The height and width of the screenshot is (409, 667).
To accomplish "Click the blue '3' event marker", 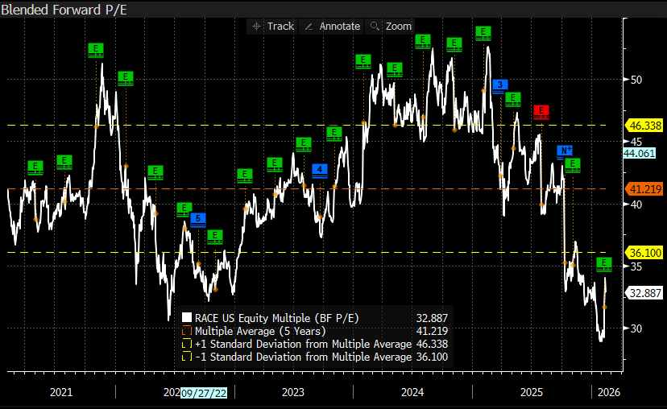I will tap(499, 85).
